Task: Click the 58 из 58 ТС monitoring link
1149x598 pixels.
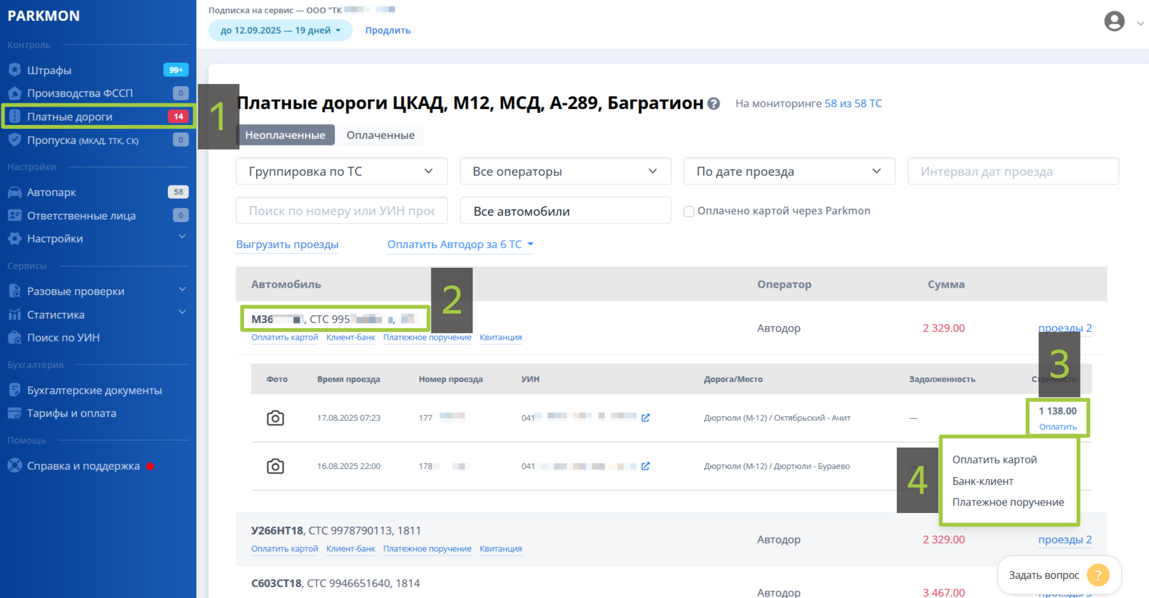Action: pyautogui.click(x=853, y=103)
